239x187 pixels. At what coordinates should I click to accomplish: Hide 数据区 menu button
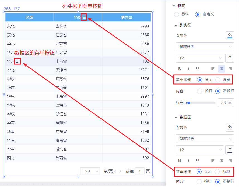tap(217, 172)
